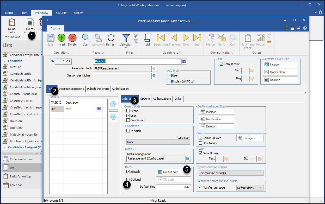Open the Restriction dropdown showing None
This screenshot has width=325, height=204.
(158, 142)
